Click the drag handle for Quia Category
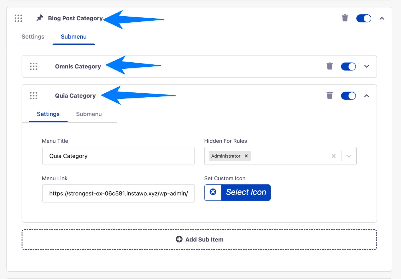Viewport: 401px width, 279px height. [33, 95]
